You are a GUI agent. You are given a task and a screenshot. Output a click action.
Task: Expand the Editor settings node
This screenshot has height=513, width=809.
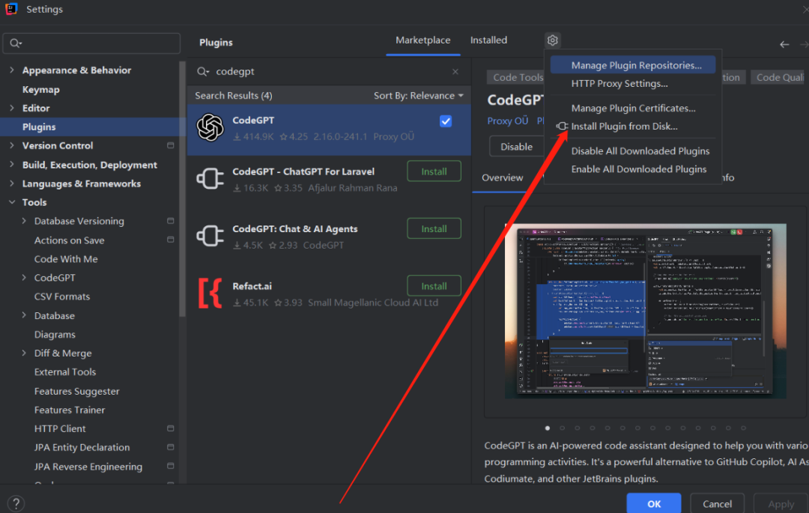(x=12, y=108)
